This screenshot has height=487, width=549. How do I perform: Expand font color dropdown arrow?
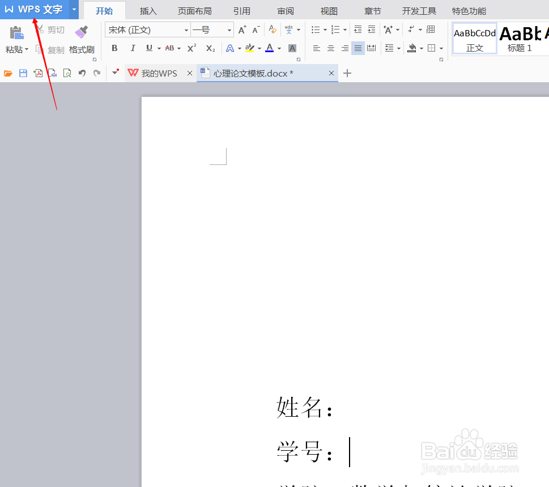[279, 48]
